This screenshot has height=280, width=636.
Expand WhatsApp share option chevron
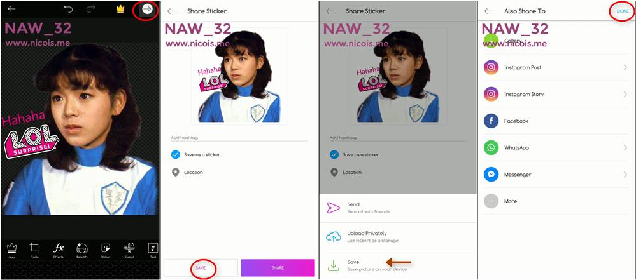coord(625,148)
